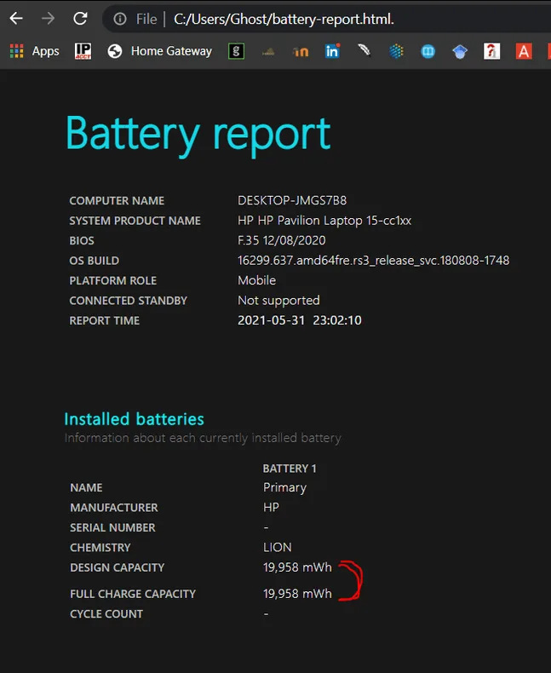Image resolution: width=551 pixels, height=673 pixels.
Task: Open the faint brown bookmark icon after g
Action: click(x=268, y=52)
